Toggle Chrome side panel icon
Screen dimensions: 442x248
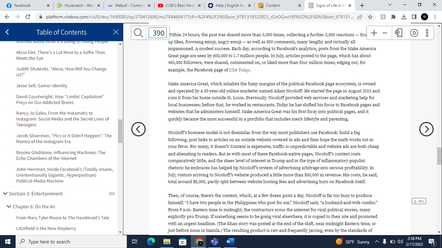click(414, 17)
